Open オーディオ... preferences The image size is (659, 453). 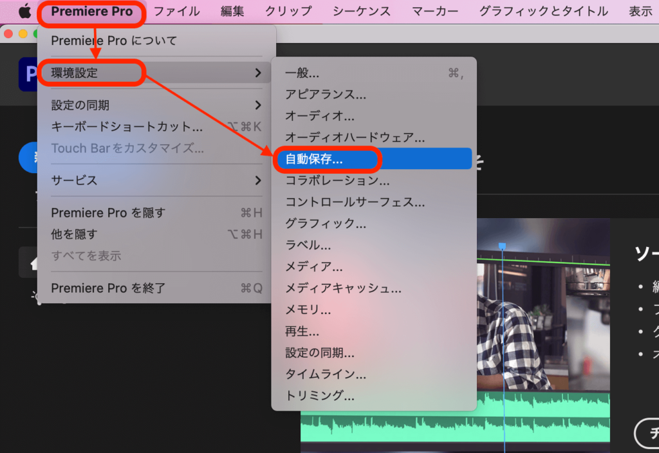point(374,116)
